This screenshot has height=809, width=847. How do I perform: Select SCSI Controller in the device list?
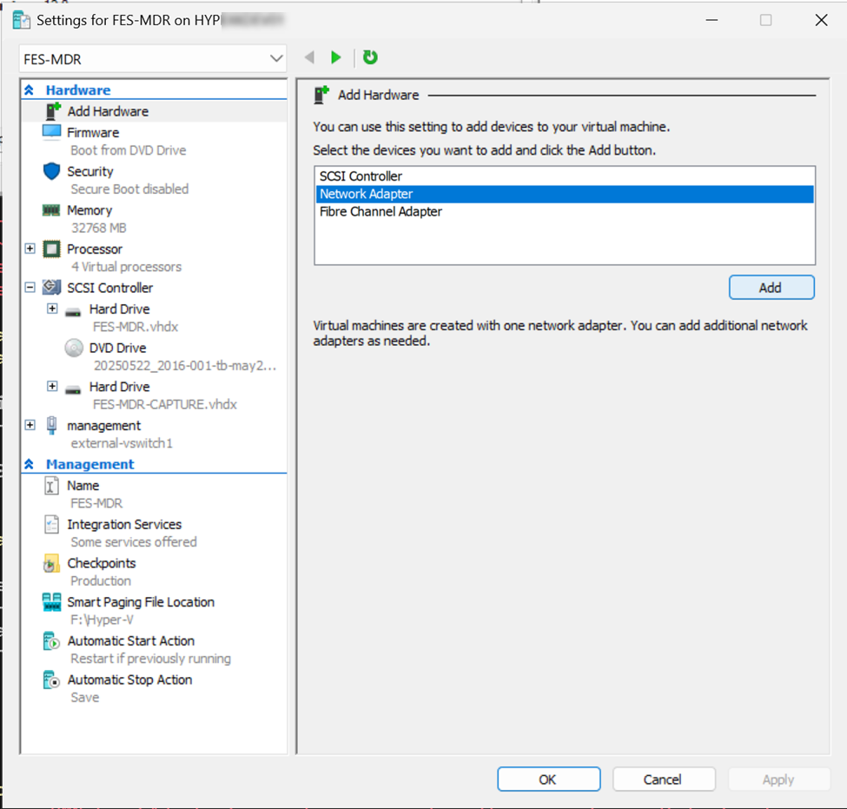(x=565, y=176)
